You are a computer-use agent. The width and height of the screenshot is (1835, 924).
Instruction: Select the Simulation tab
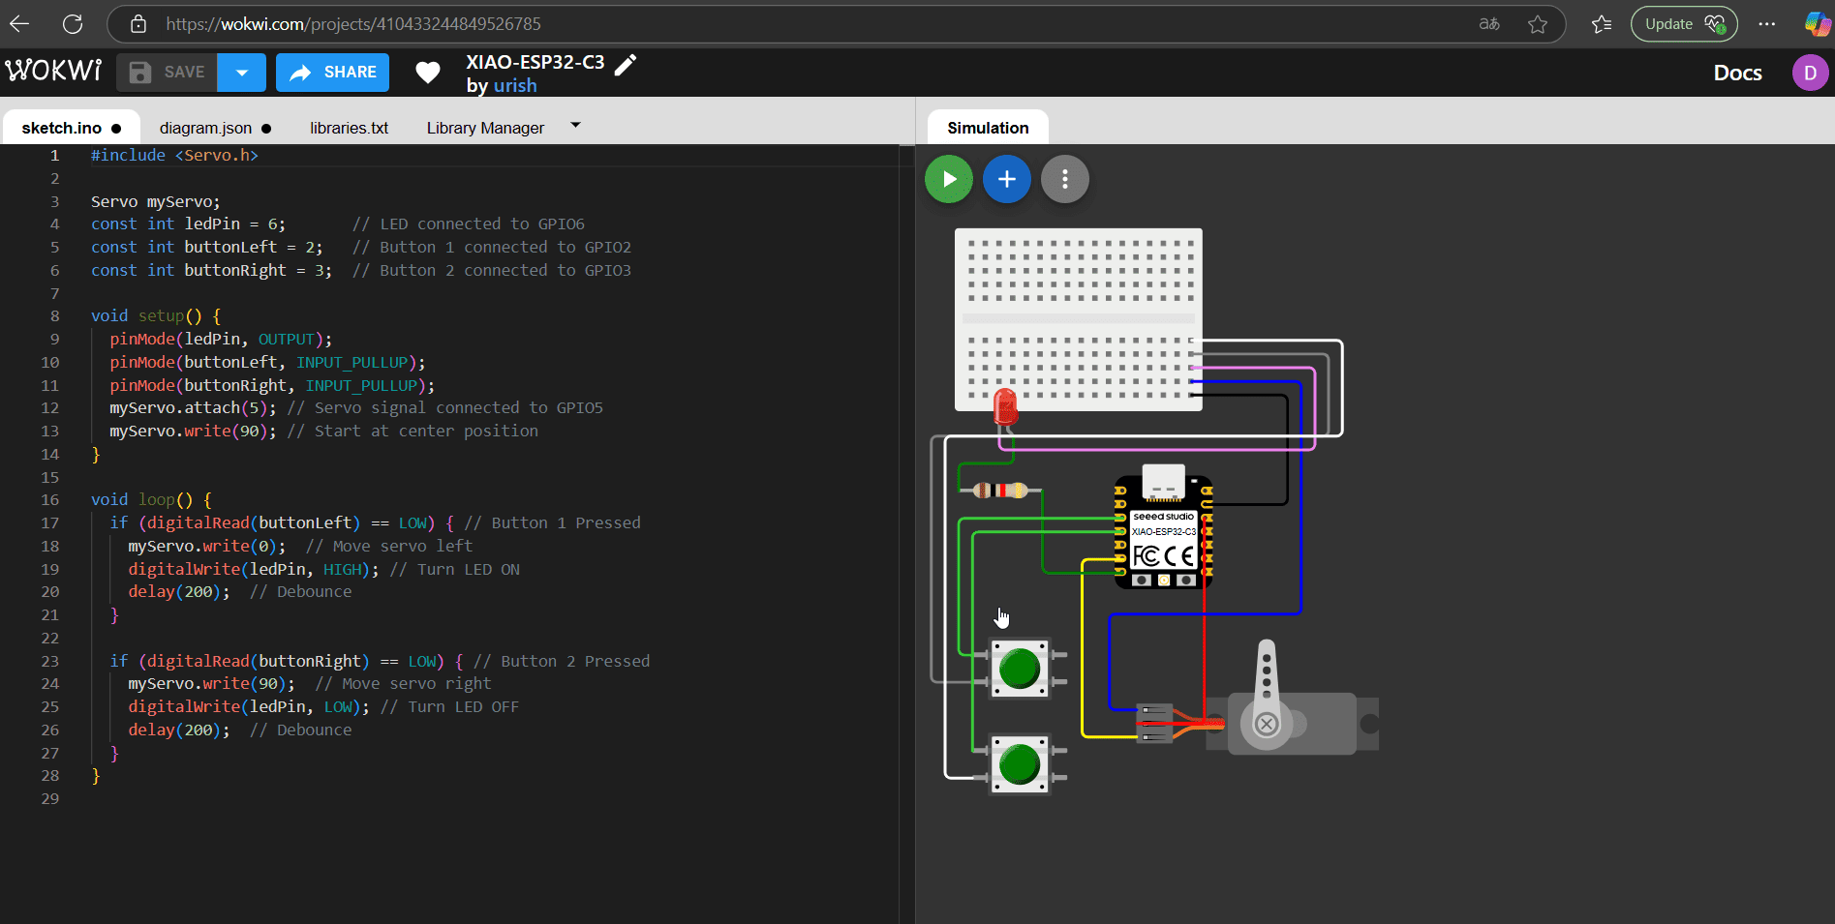tap(988, 128)
